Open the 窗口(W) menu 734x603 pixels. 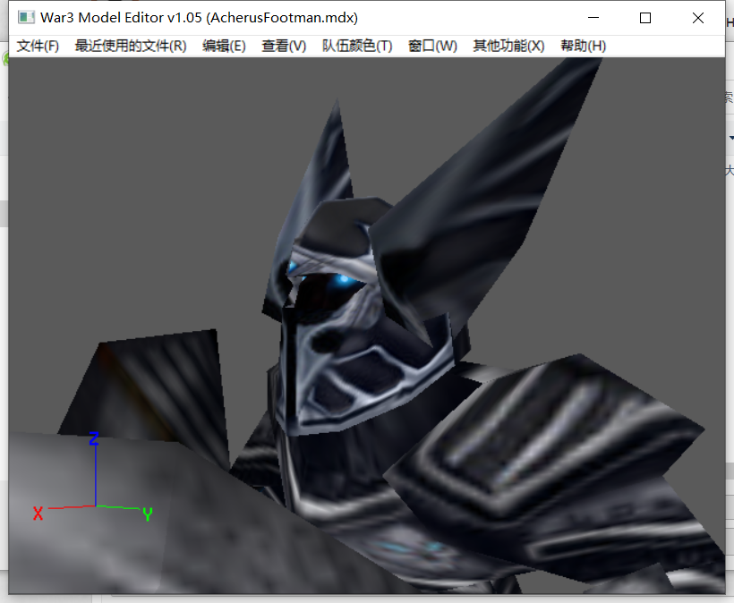[x=432, y=46]
